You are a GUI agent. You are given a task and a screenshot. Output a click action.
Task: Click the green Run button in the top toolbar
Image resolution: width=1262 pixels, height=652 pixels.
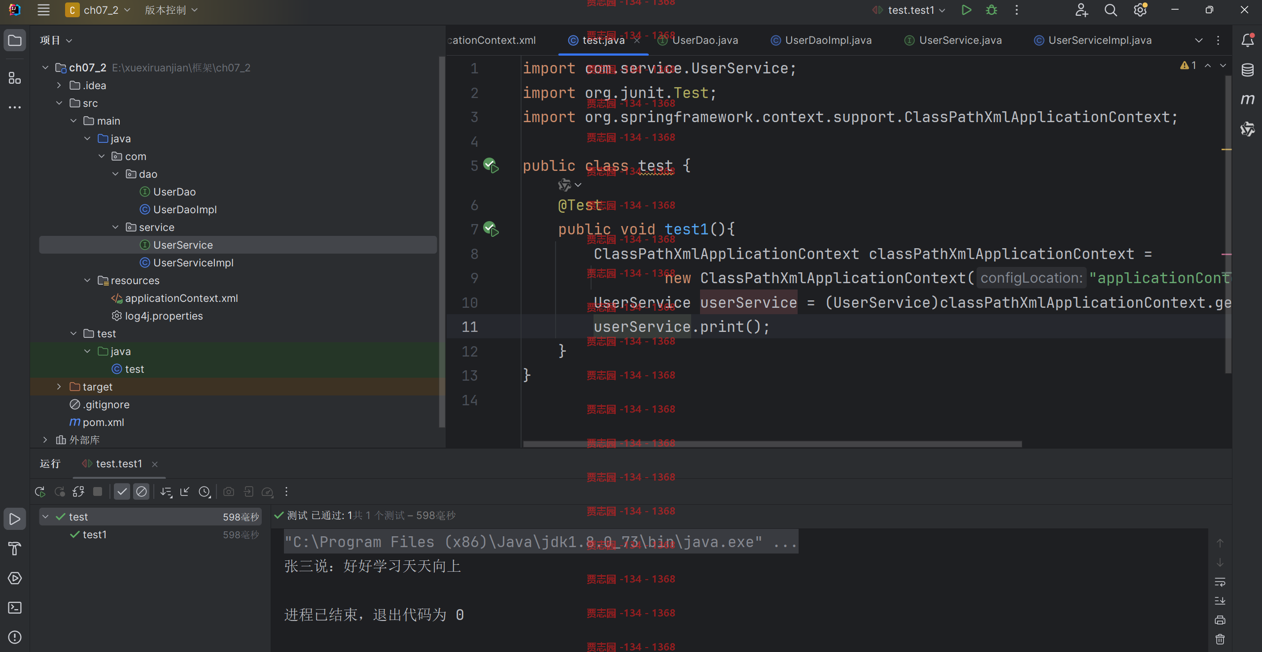pyautogui.click(x=966, y=10)
